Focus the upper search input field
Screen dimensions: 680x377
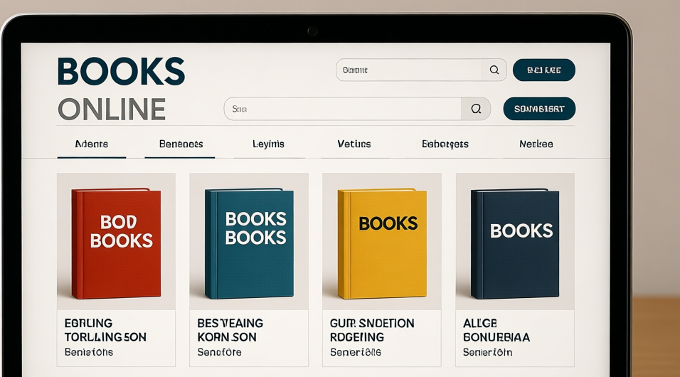(409, 70)
